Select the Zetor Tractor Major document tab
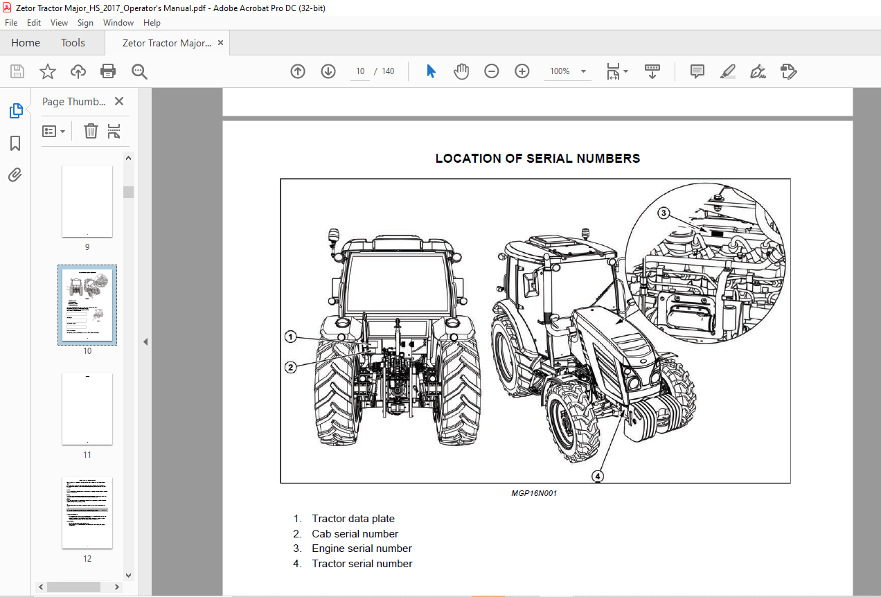Screen dimensions: 881x597 166,43
